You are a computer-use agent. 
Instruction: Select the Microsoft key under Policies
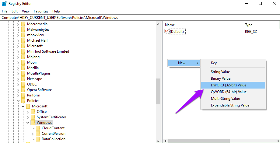[40, 106]
